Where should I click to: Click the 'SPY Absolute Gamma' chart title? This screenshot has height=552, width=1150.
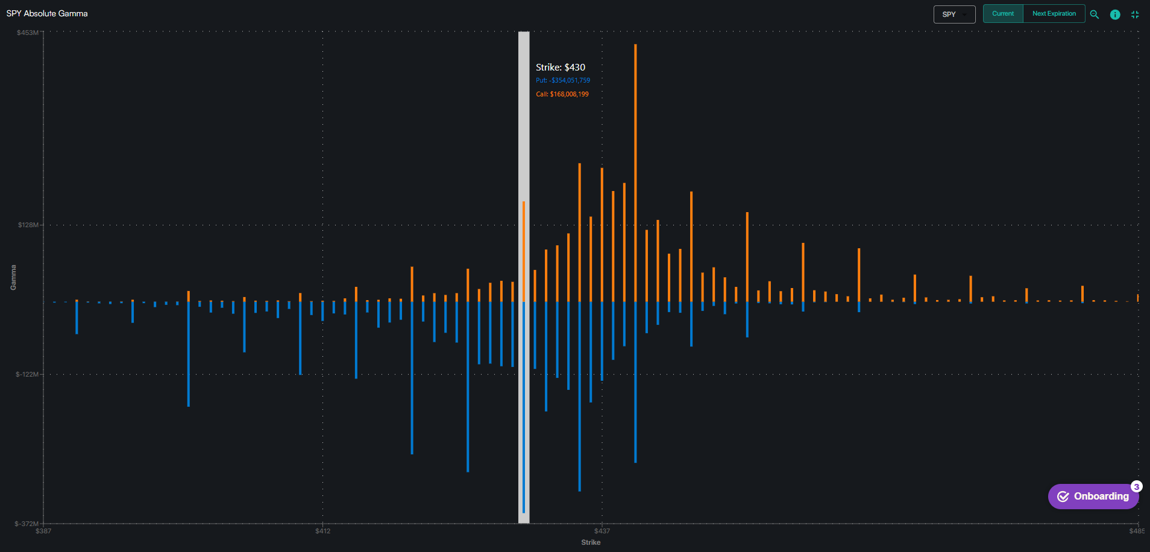[47, 13]
